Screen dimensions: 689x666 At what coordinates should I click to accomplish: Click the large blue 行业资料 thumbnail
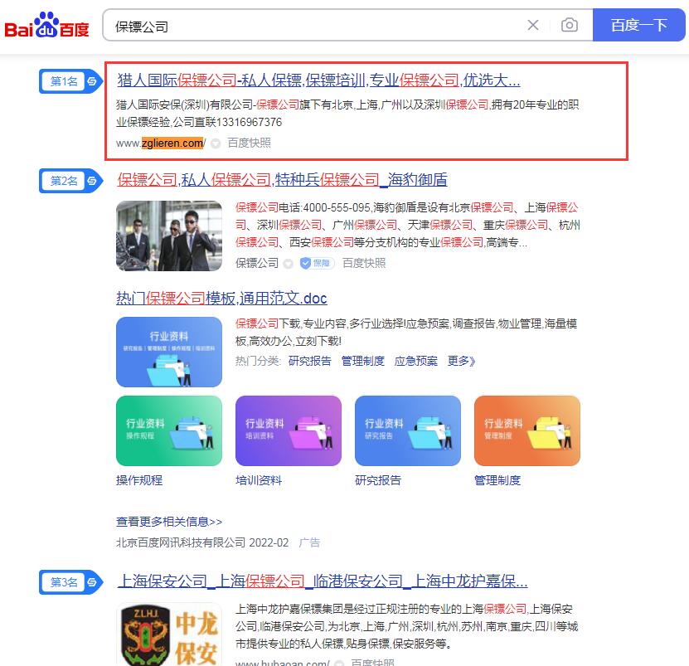(169, 352)
